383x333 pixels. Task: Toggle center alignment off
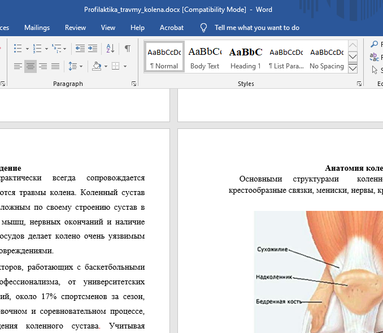pyautogui.click(x=31, y=66)
